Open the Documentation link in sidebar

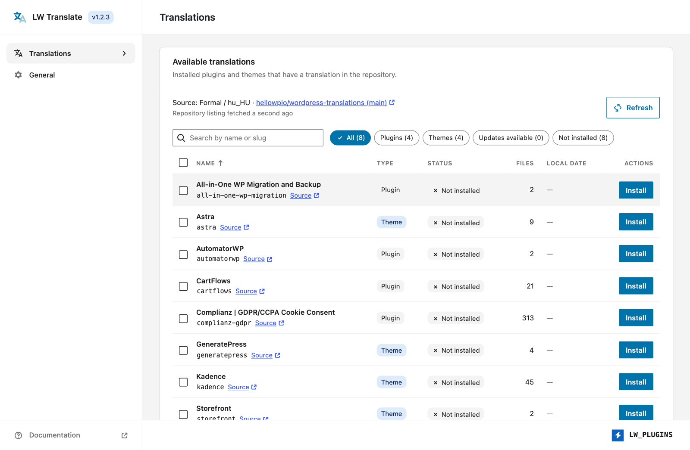point(71,435)
